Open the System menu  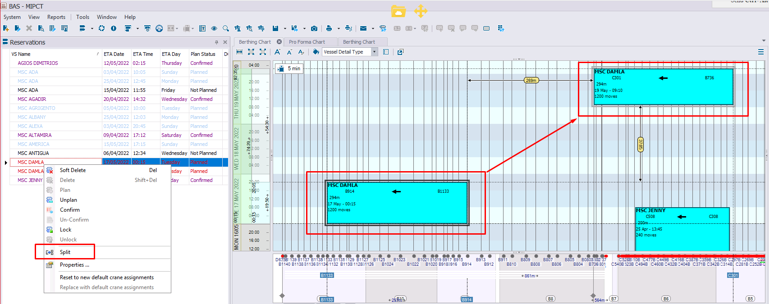[12, 17]
